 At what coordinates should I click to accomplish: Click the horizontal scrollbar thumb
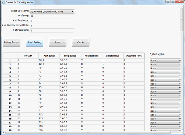click(88, 132)
